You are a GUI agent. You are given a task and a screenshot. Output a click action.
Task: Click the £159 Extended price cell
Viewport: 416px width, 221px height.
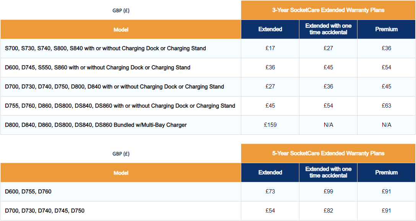(270, 125)
